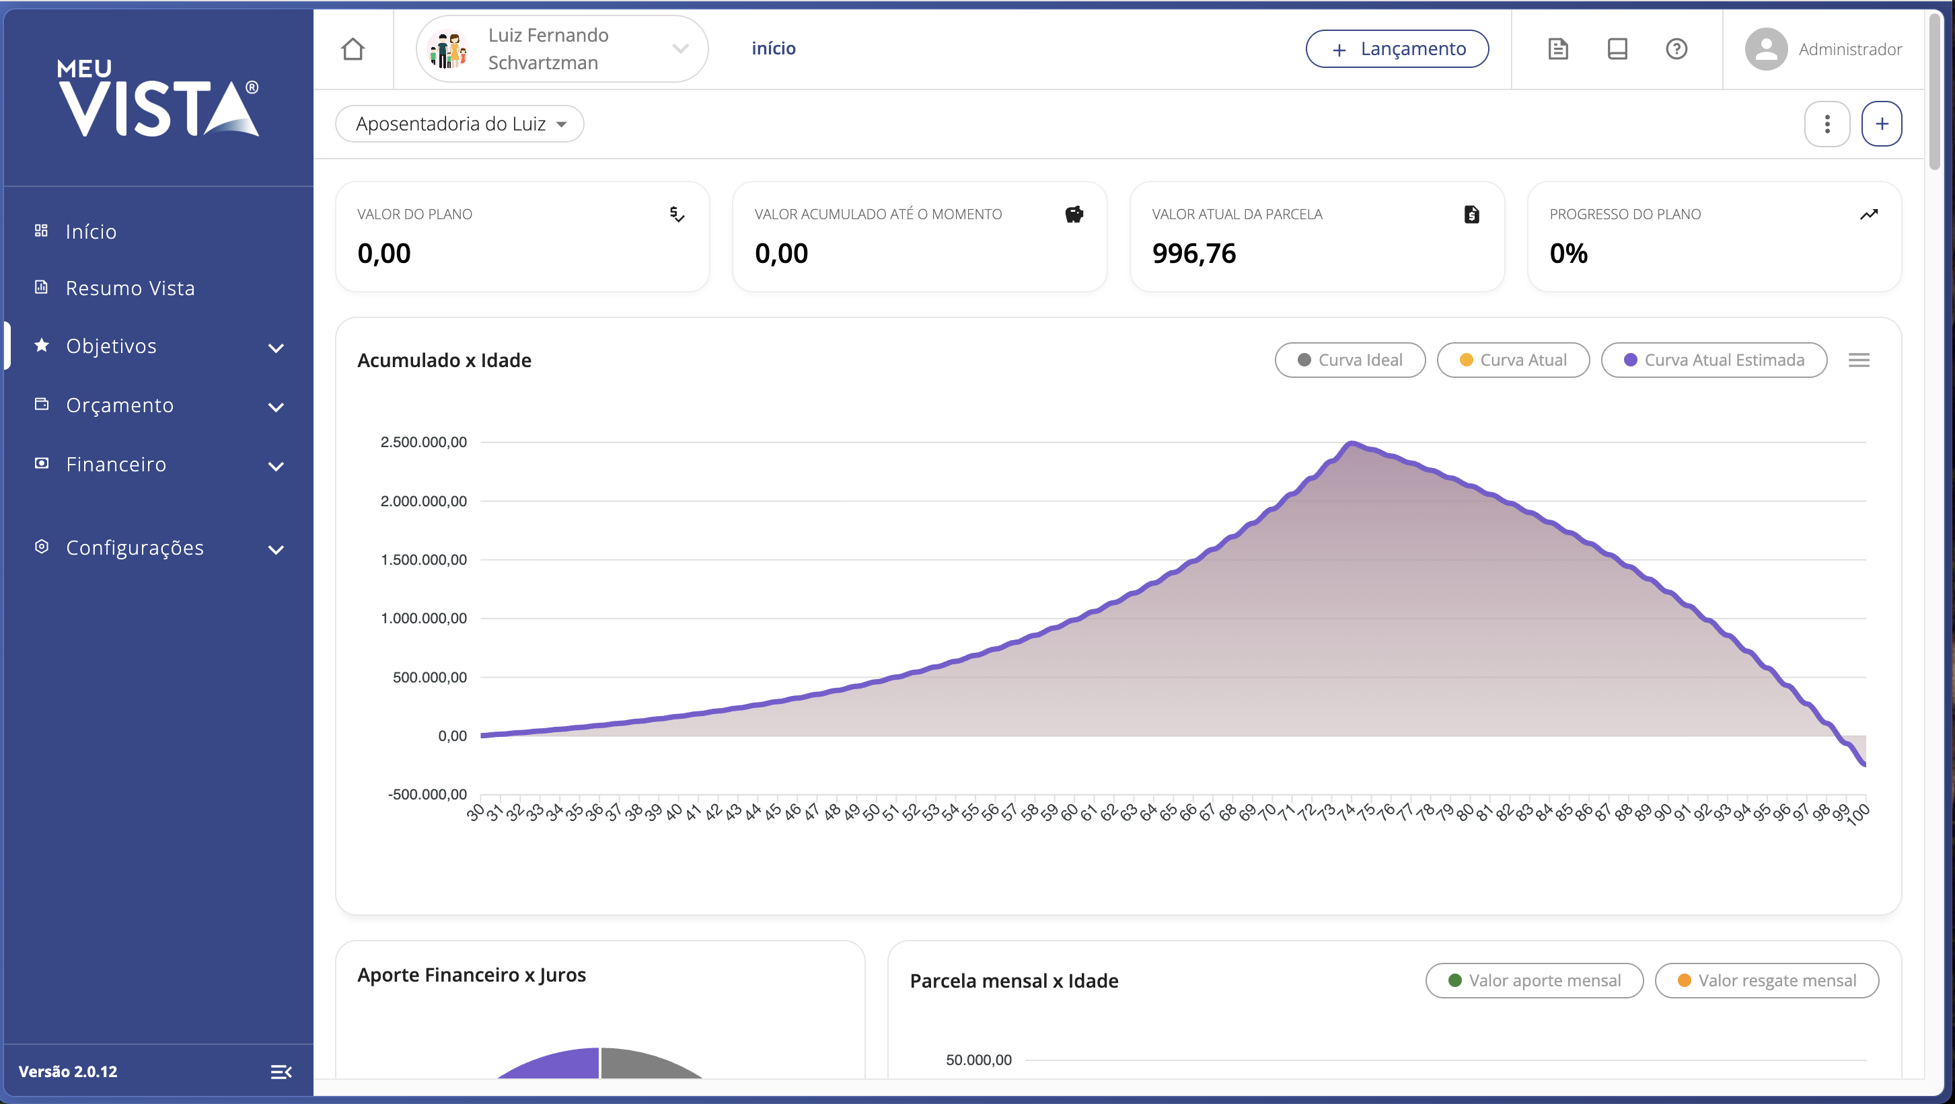Toggle Valor aporte mensal series
This screenshot has height=1104, width=1955.
1534,980
